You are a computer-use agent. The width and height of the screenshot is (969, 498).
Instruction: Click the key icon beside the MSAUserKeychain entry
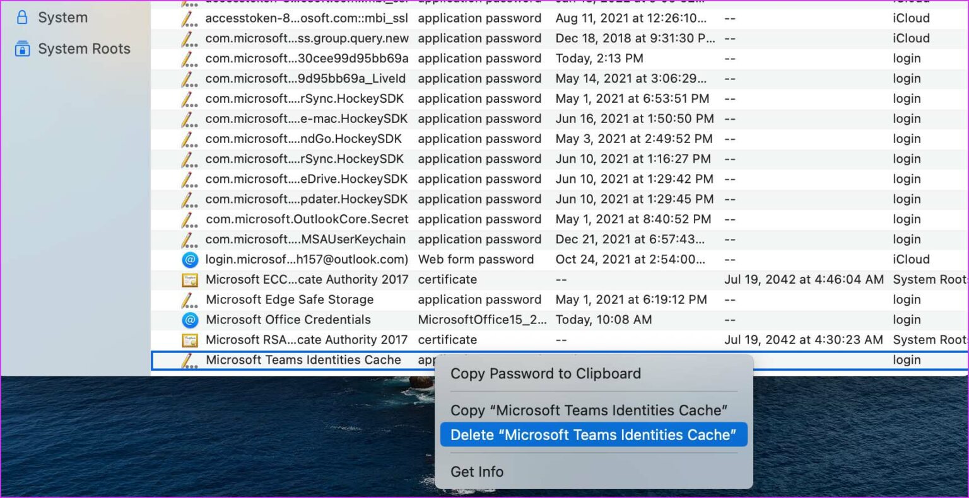click(191, 239)
